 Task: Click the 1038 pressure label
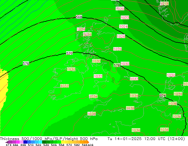(165, 130)
